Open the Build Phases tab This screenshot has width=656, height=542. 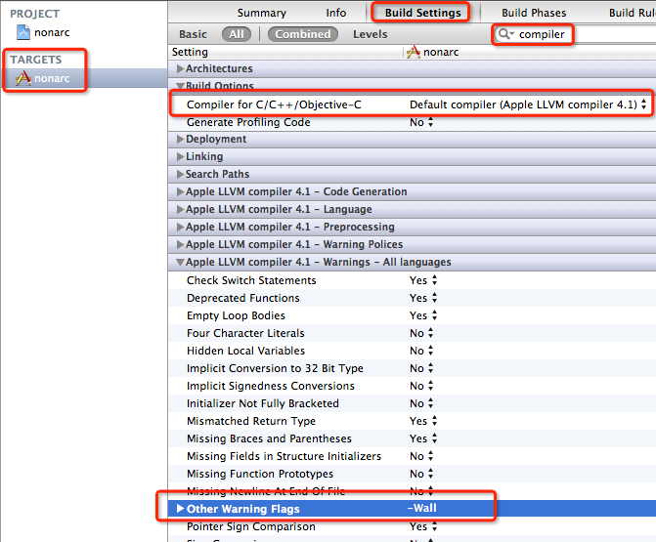(535, 13)
